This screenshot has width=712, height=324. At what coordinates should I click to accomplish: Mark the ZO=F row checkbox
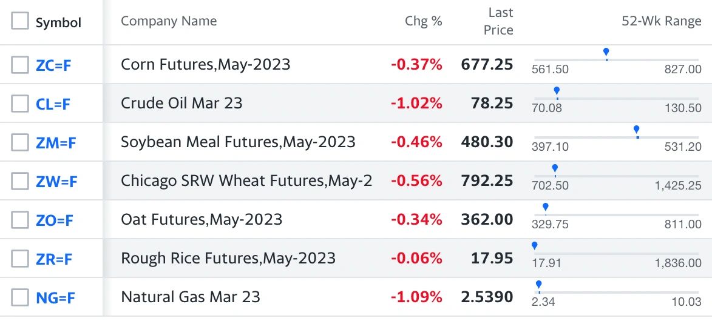[20, 220]
